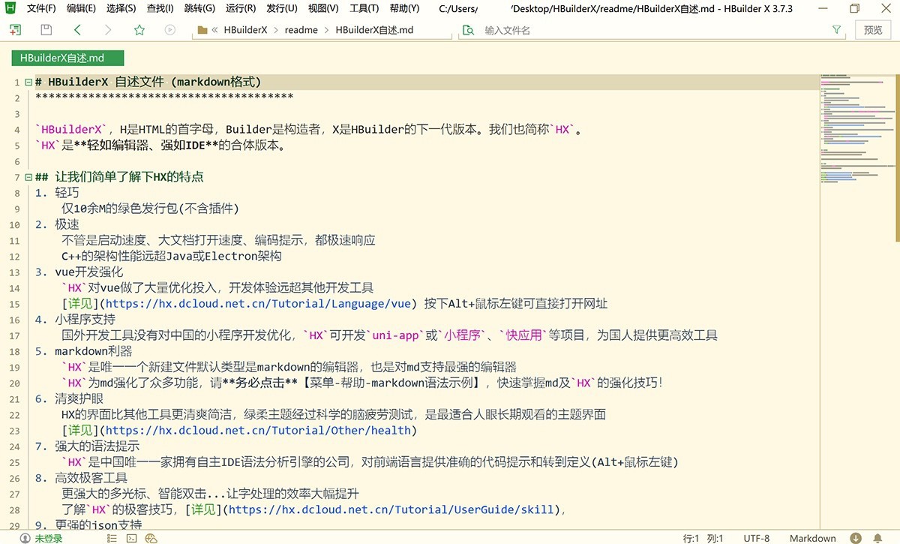This screenshot has height=544, width=900.
Task: Click the 行:1 列:1 cursor position indicator
Action: (703, 538)
